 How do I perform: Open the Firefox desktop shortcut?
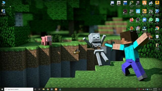(132, 20)
